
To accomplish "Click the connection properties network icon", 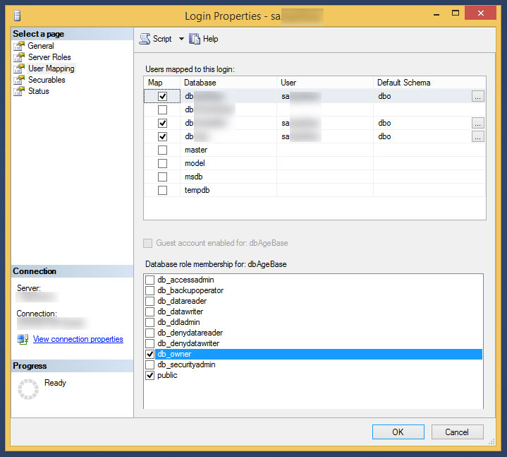I will coord(23,340).
